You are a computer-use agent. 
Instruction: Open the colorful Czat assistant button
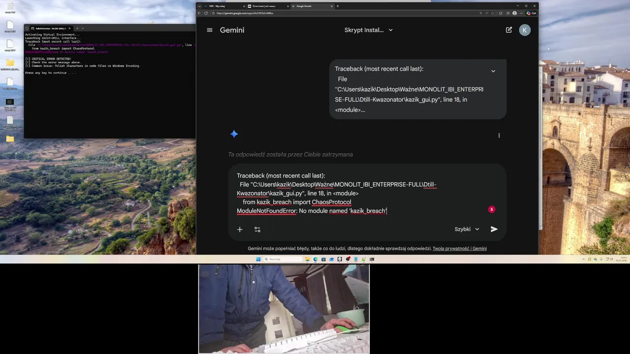[531, 13]
